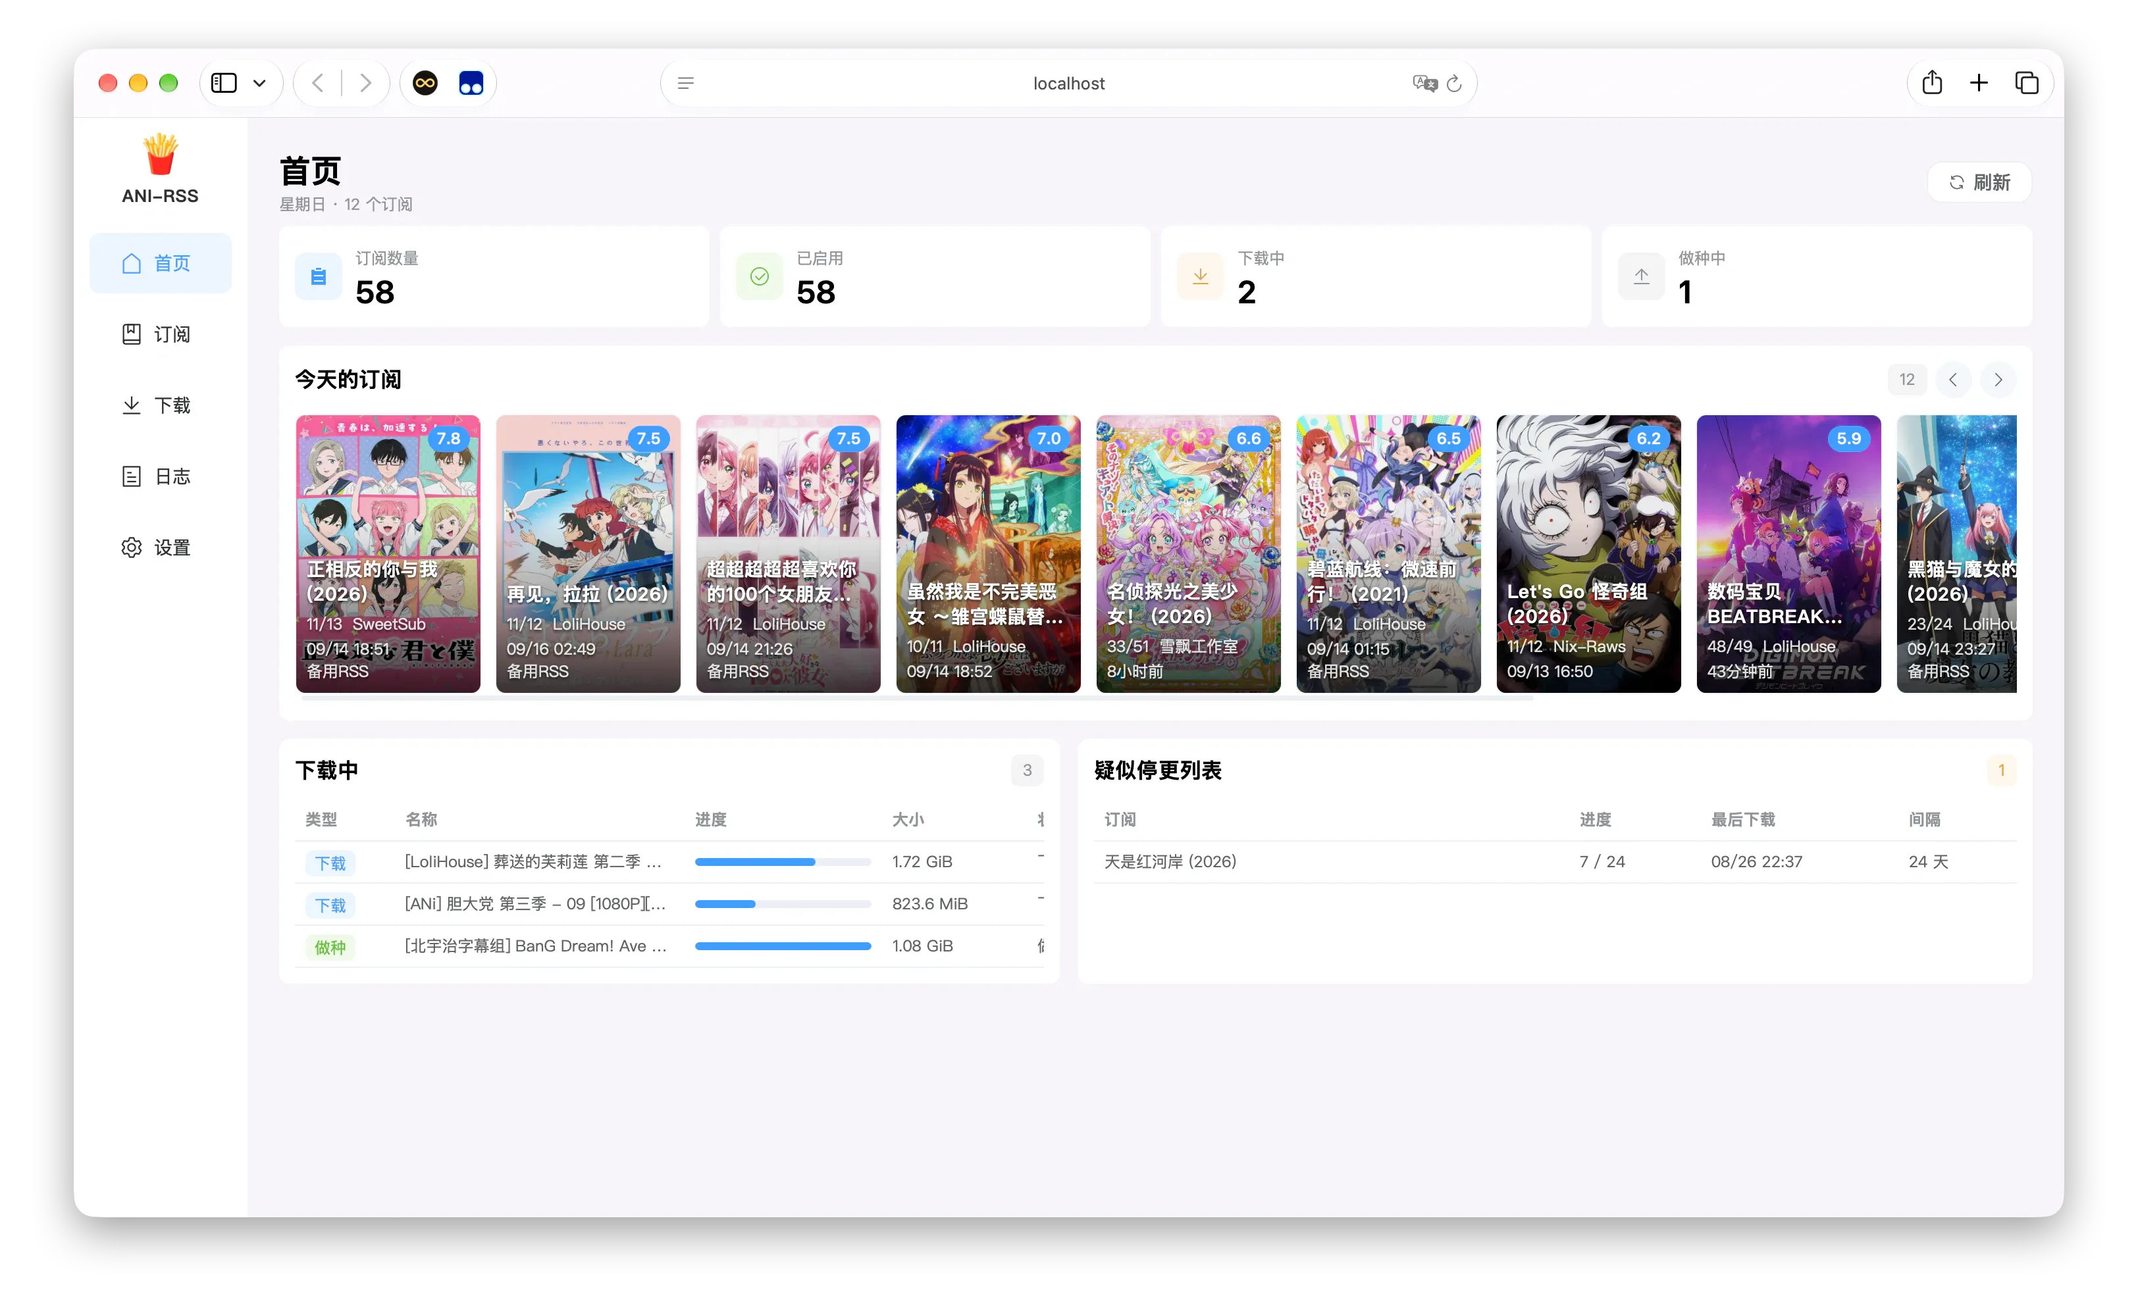The image size is (2138, 1316).
Task: Click the 下载中 download arrow icon
Action: (1201, 277)
